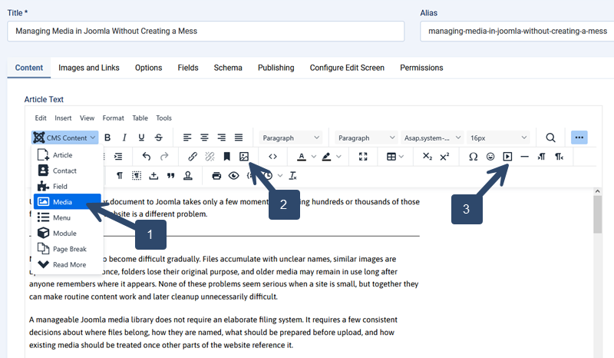Justify the text alignment
This screenshot has width=614, height=358.
(239, 138)
